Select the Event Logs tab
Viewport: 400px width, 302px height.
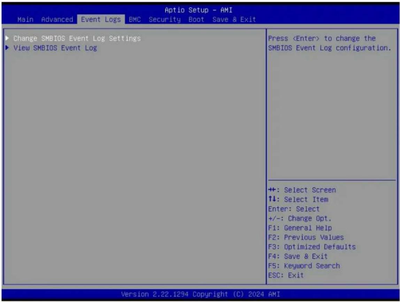click(x=101, y=20)
